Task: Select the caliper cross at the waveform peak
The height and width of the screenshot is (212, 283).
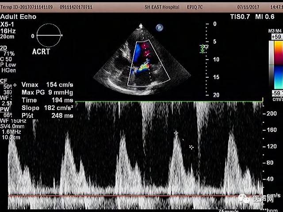Action: pos(176,133)
